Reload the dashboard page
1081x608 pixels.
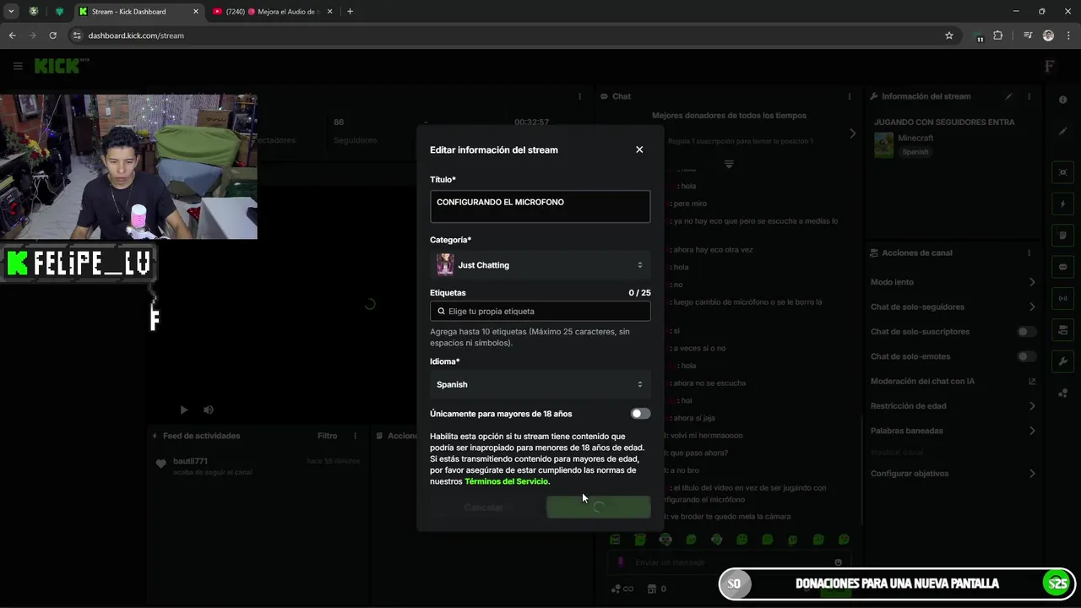click(x=52, y=35)
